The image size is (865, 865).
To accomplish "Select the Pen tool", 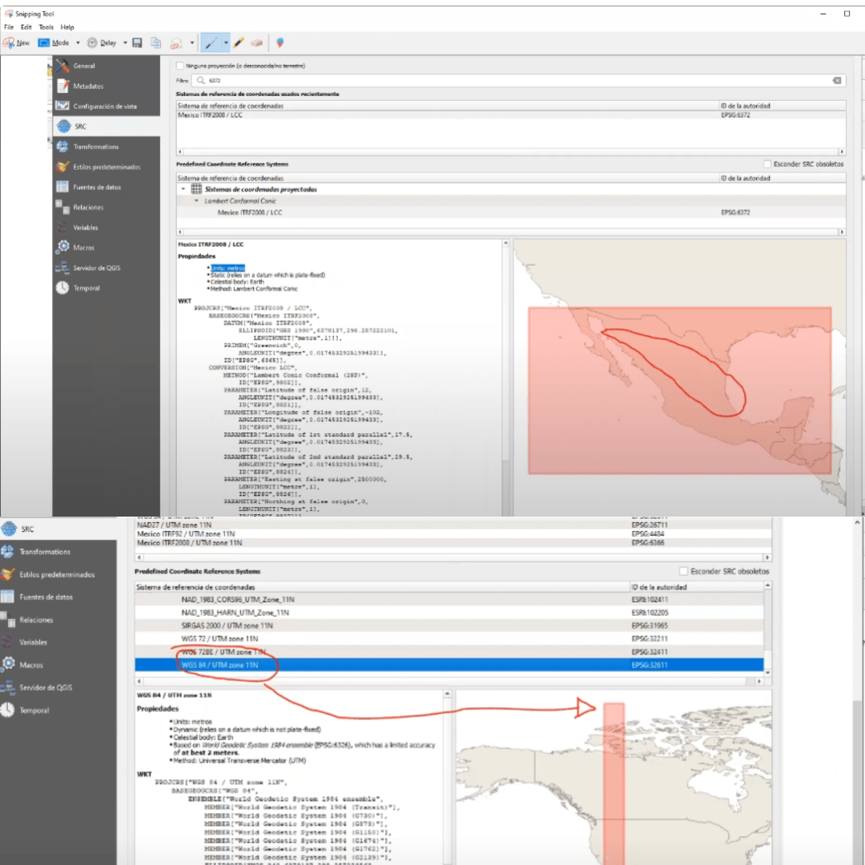I will [211, 42].
